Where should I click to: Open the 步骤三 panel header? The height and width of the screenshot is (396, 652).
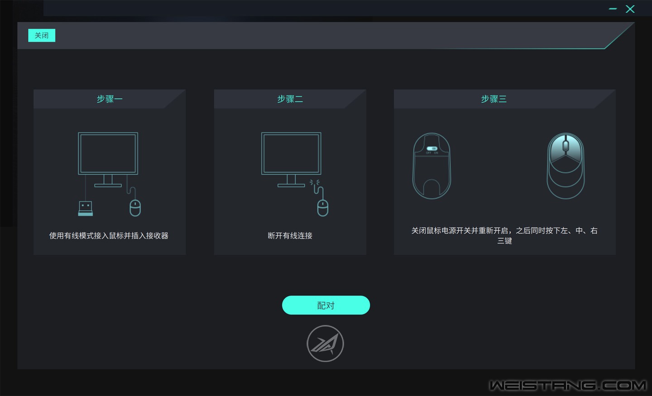tap(493, 99)
